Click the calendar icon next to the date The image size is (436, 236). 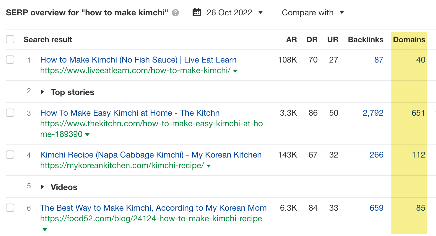pyautogui.click(x=196, y=12)
